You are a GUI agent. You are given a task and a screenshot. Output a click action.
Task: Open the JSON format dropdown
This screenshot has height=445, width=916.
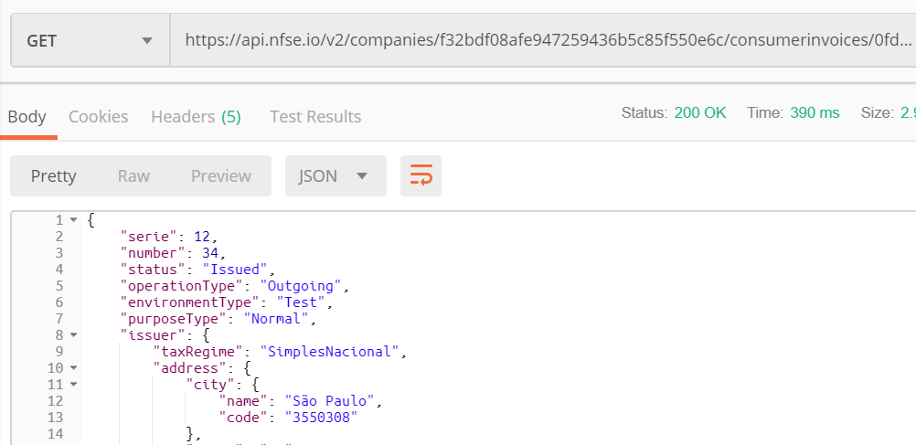point(336,176)
